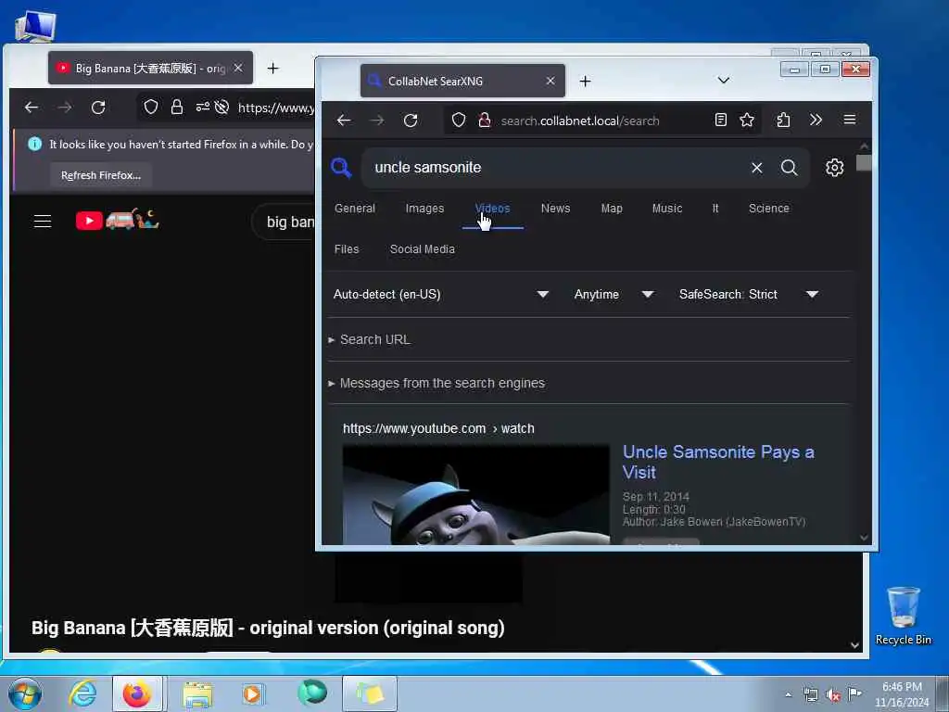Open tracking protection shield in SearXNG window

(459, 121)
